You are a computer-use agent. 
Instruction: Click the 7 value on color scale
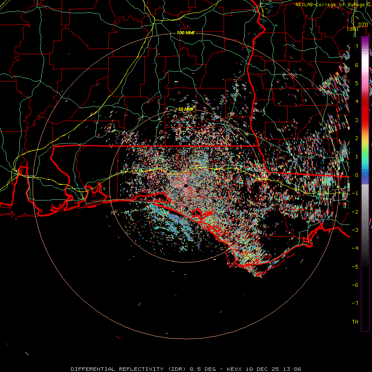(x=357, y=46)
